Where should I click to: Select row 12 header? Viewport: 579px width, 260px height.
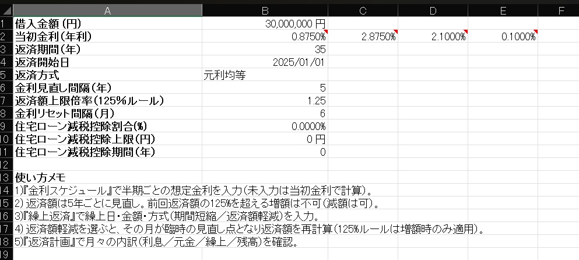point(6,164)
